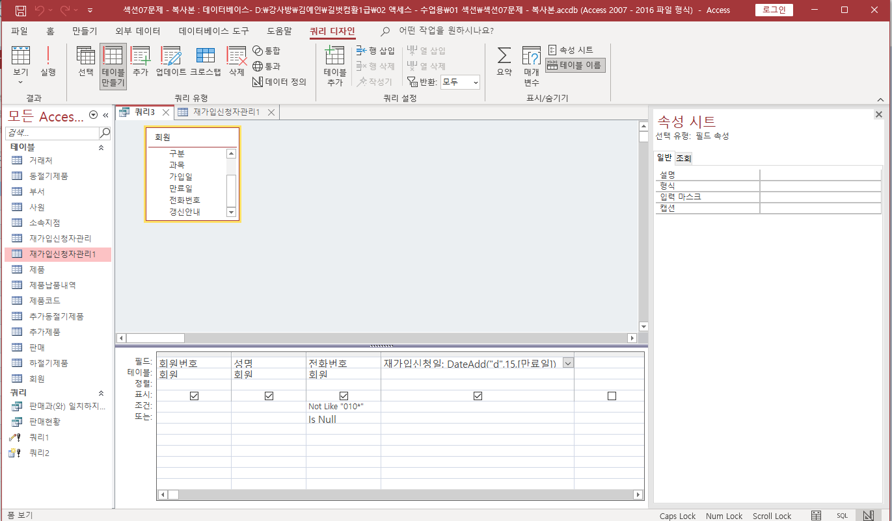Select the 테이블 만들기 query type icon
Viewport: 892px width, 521px height.
113,65
